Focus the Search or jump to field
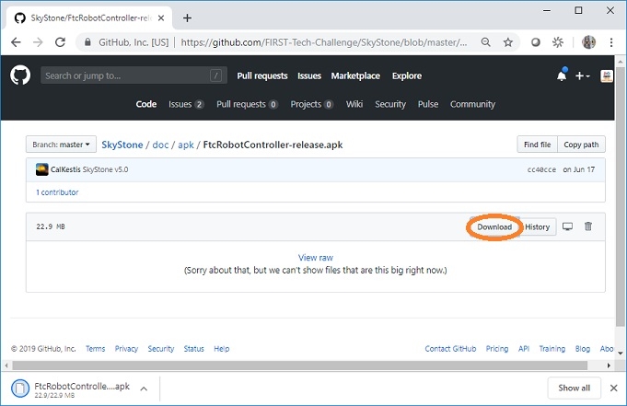The width and height of the screenshot is (627, 406). [124, 75]
